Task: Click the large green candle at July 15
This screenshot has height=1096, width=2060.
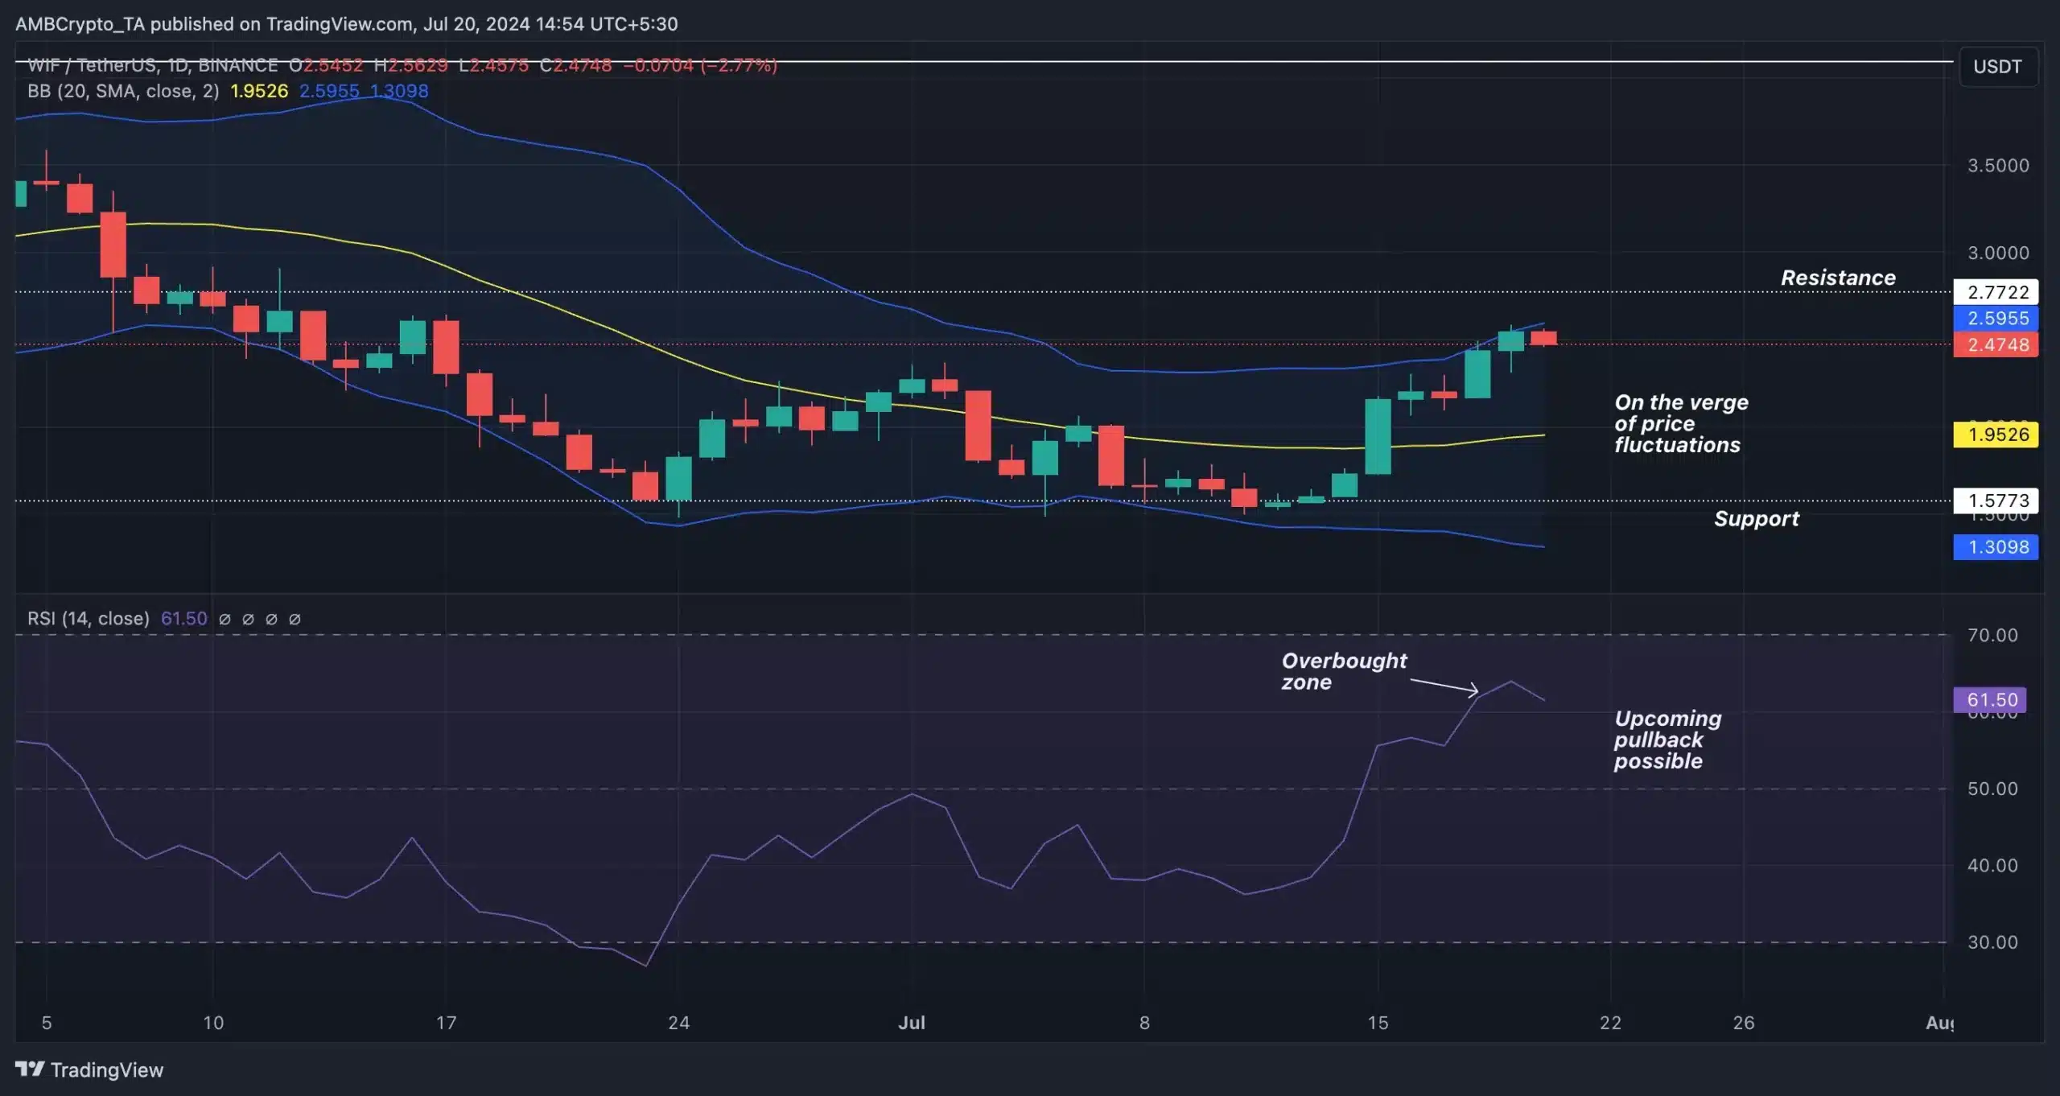Action: [x=1378, y=436]
